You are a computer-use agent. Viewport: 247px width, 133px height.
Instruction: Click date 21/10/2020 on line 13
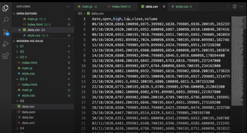(103, 82)
